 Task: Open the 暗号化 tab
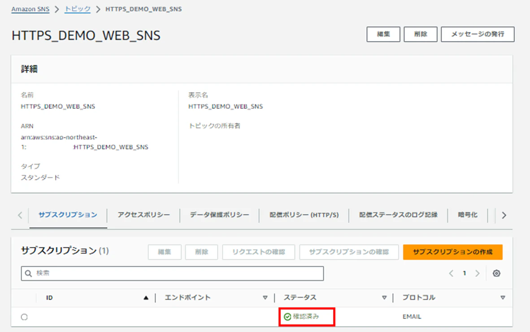coord(468,215)
